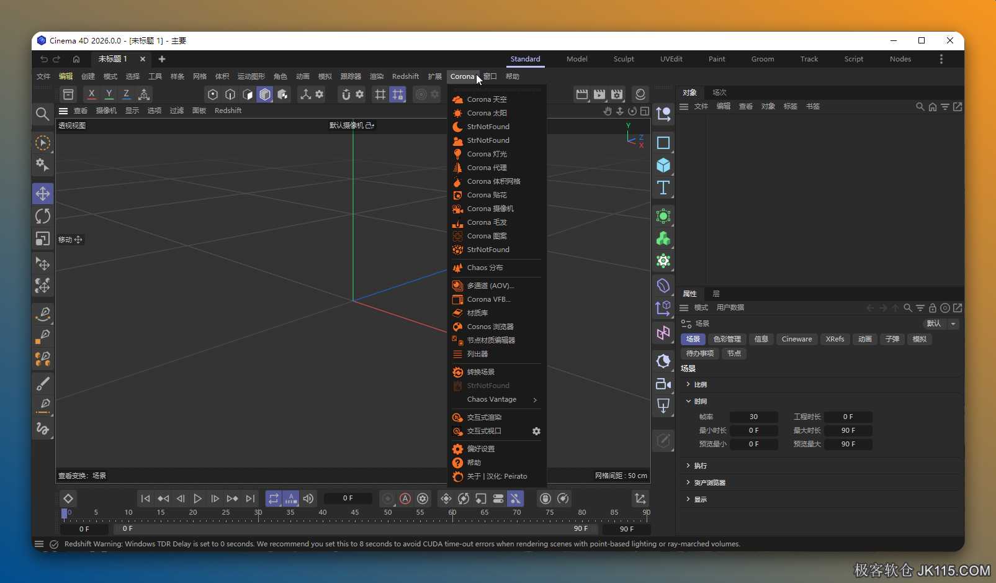Create a Cube primitive object
This screenshot has height=583, width=996.
click(663, 165)
